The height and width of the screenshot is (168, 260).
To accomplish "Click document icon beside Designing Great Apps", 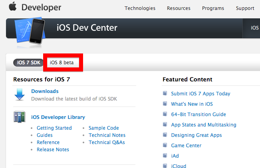I will tap(165, 135).
